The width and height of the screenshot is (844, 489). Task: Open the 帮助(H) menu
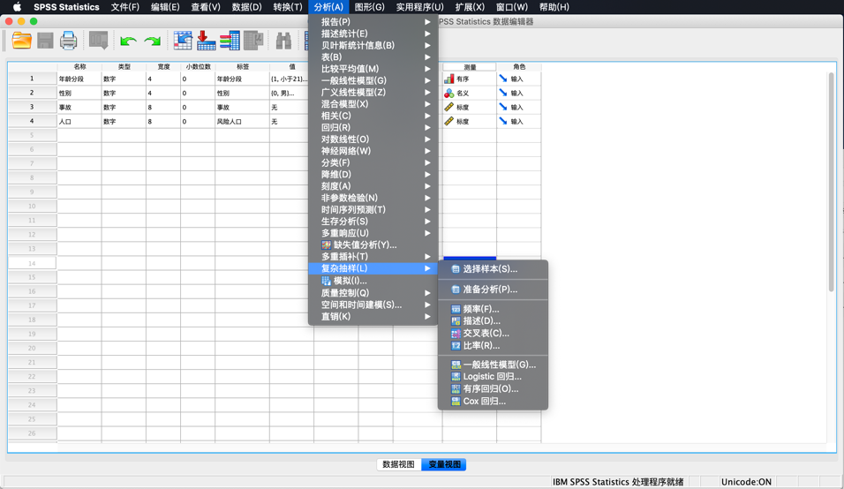point(554,7)
